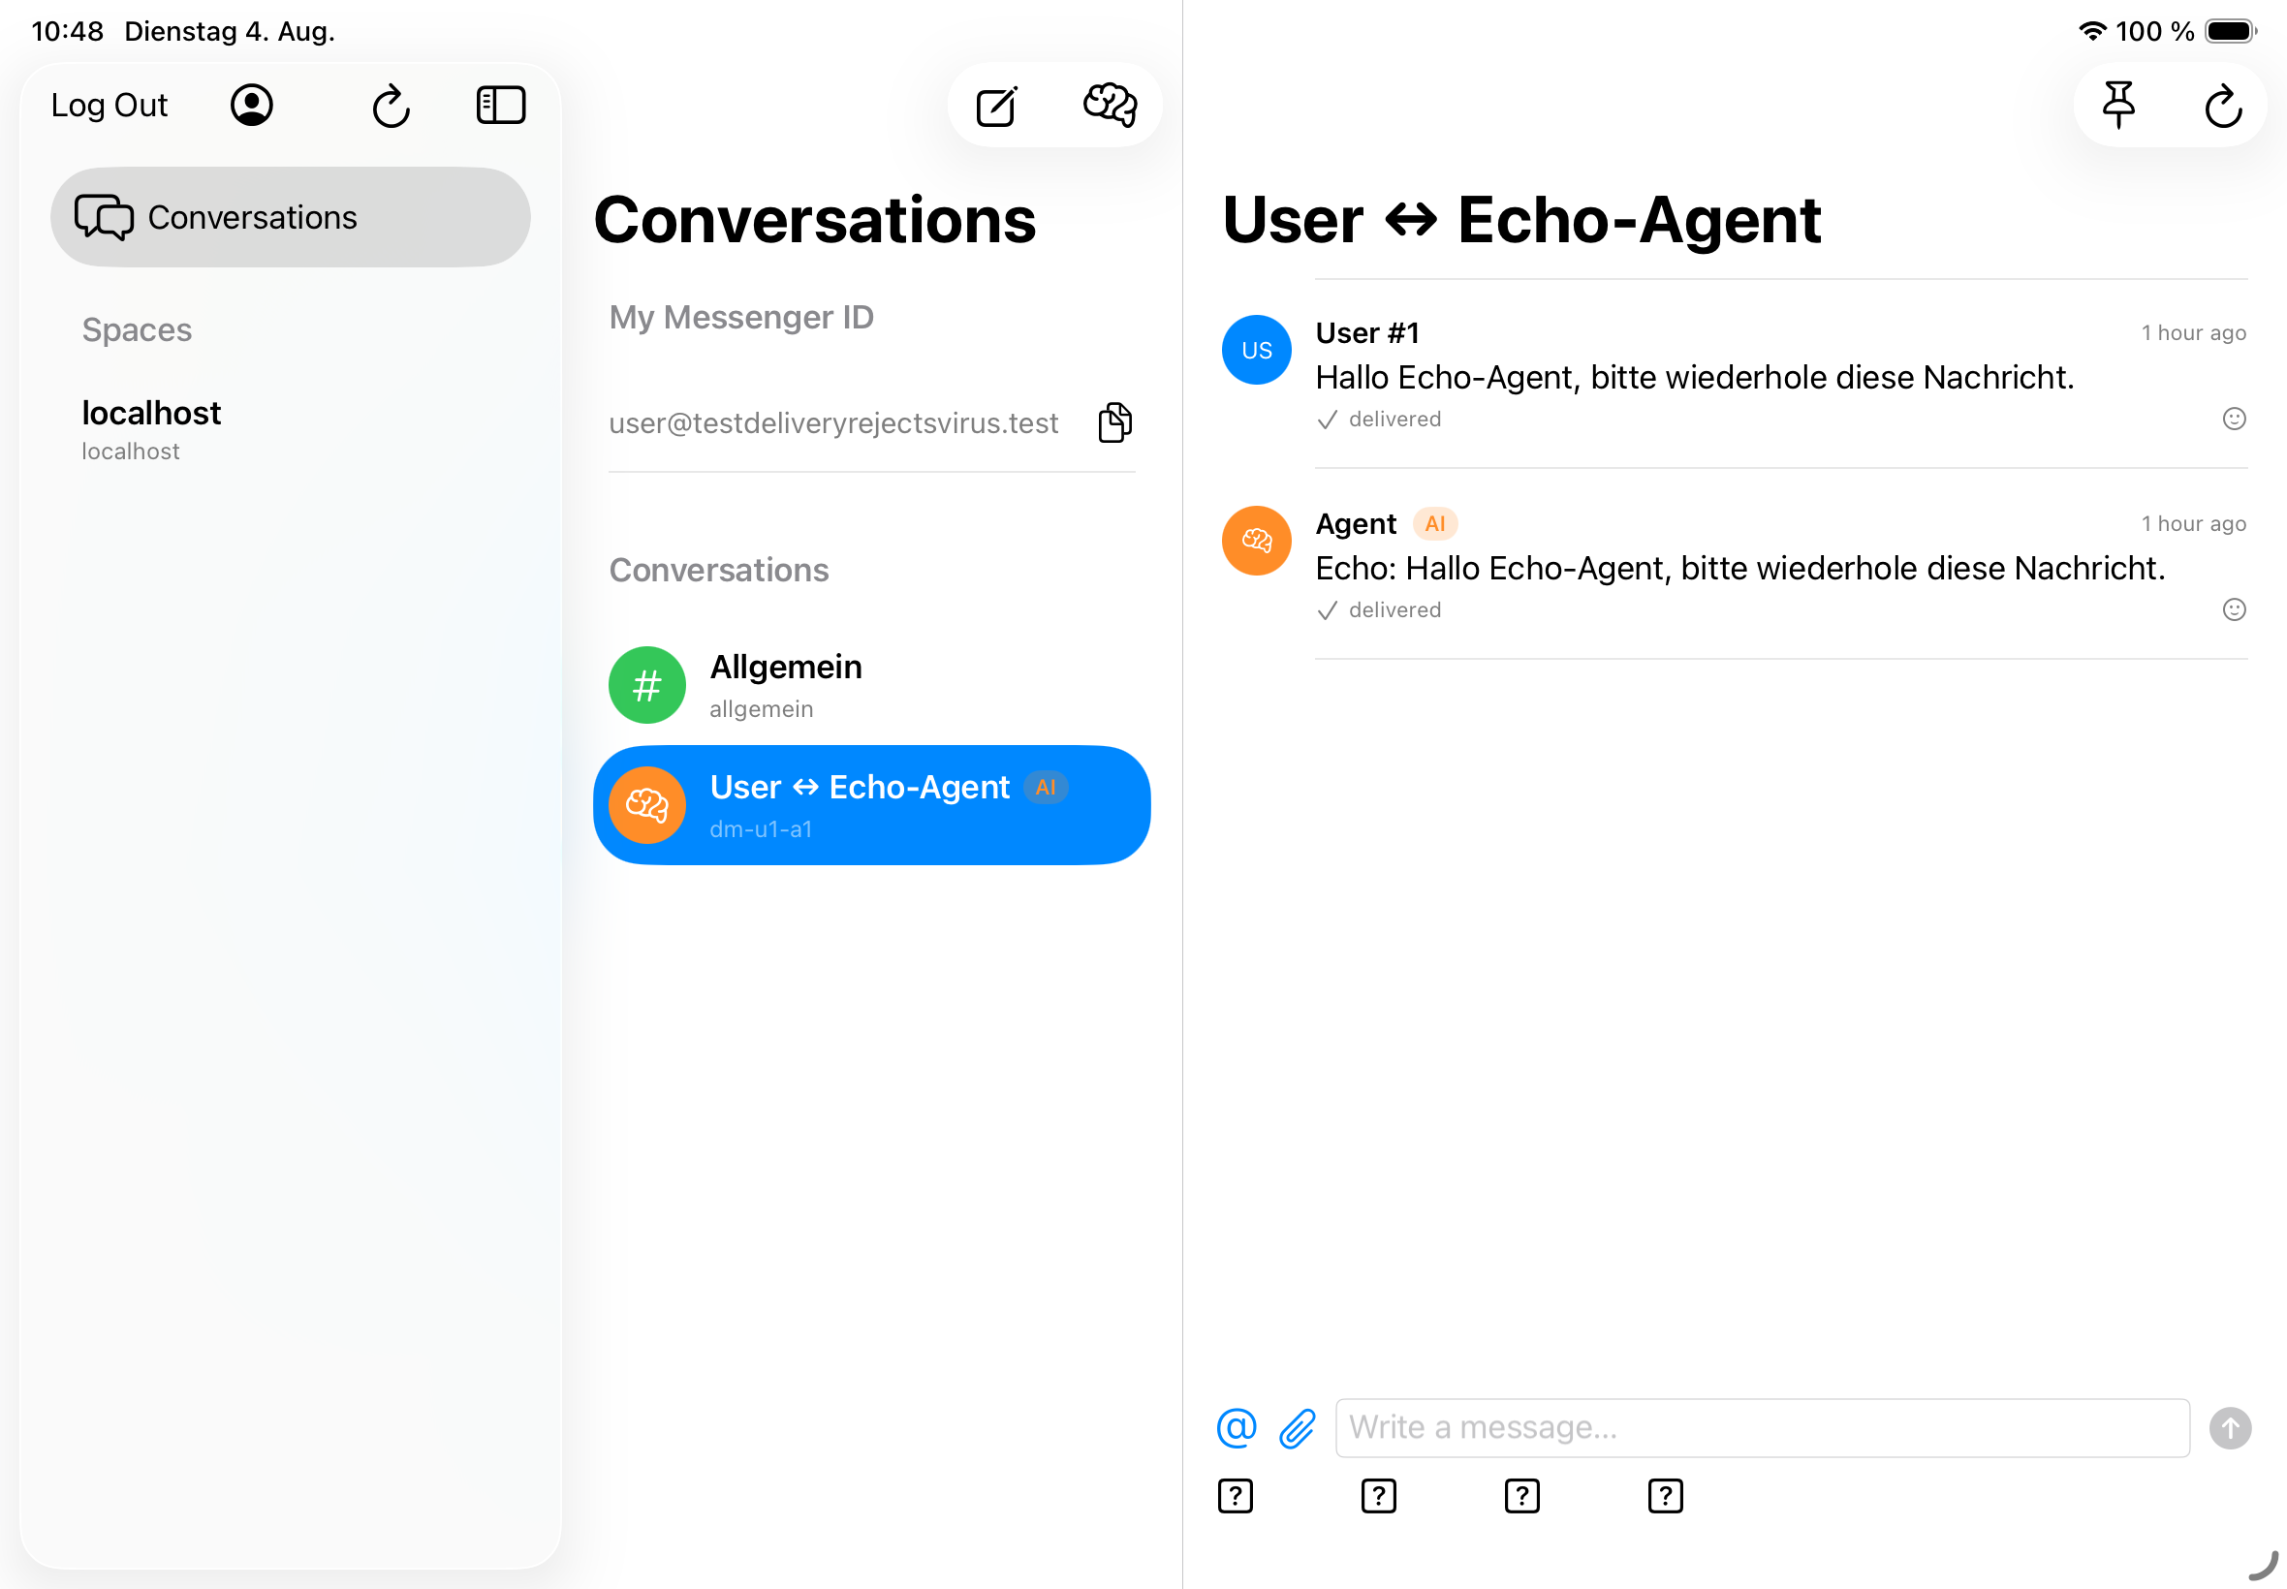Screen dimensions: 2287x1589
Task: Select User ↔ Echo-Agent conversation
Action: 871,805
